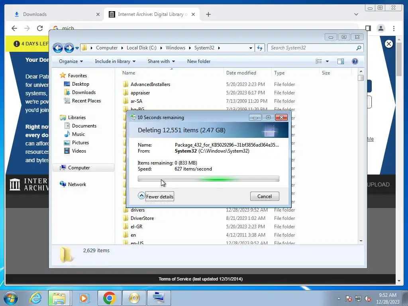The width and height of the screenshot is (408, 306).
Task: Launch Internet Explorer from the taskbar
Action: [x=35, y=298]
